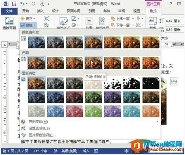The image size is (185, 155).
Task: Click the page number status 第1页,共2页
Action: click(x=16, y=151)
